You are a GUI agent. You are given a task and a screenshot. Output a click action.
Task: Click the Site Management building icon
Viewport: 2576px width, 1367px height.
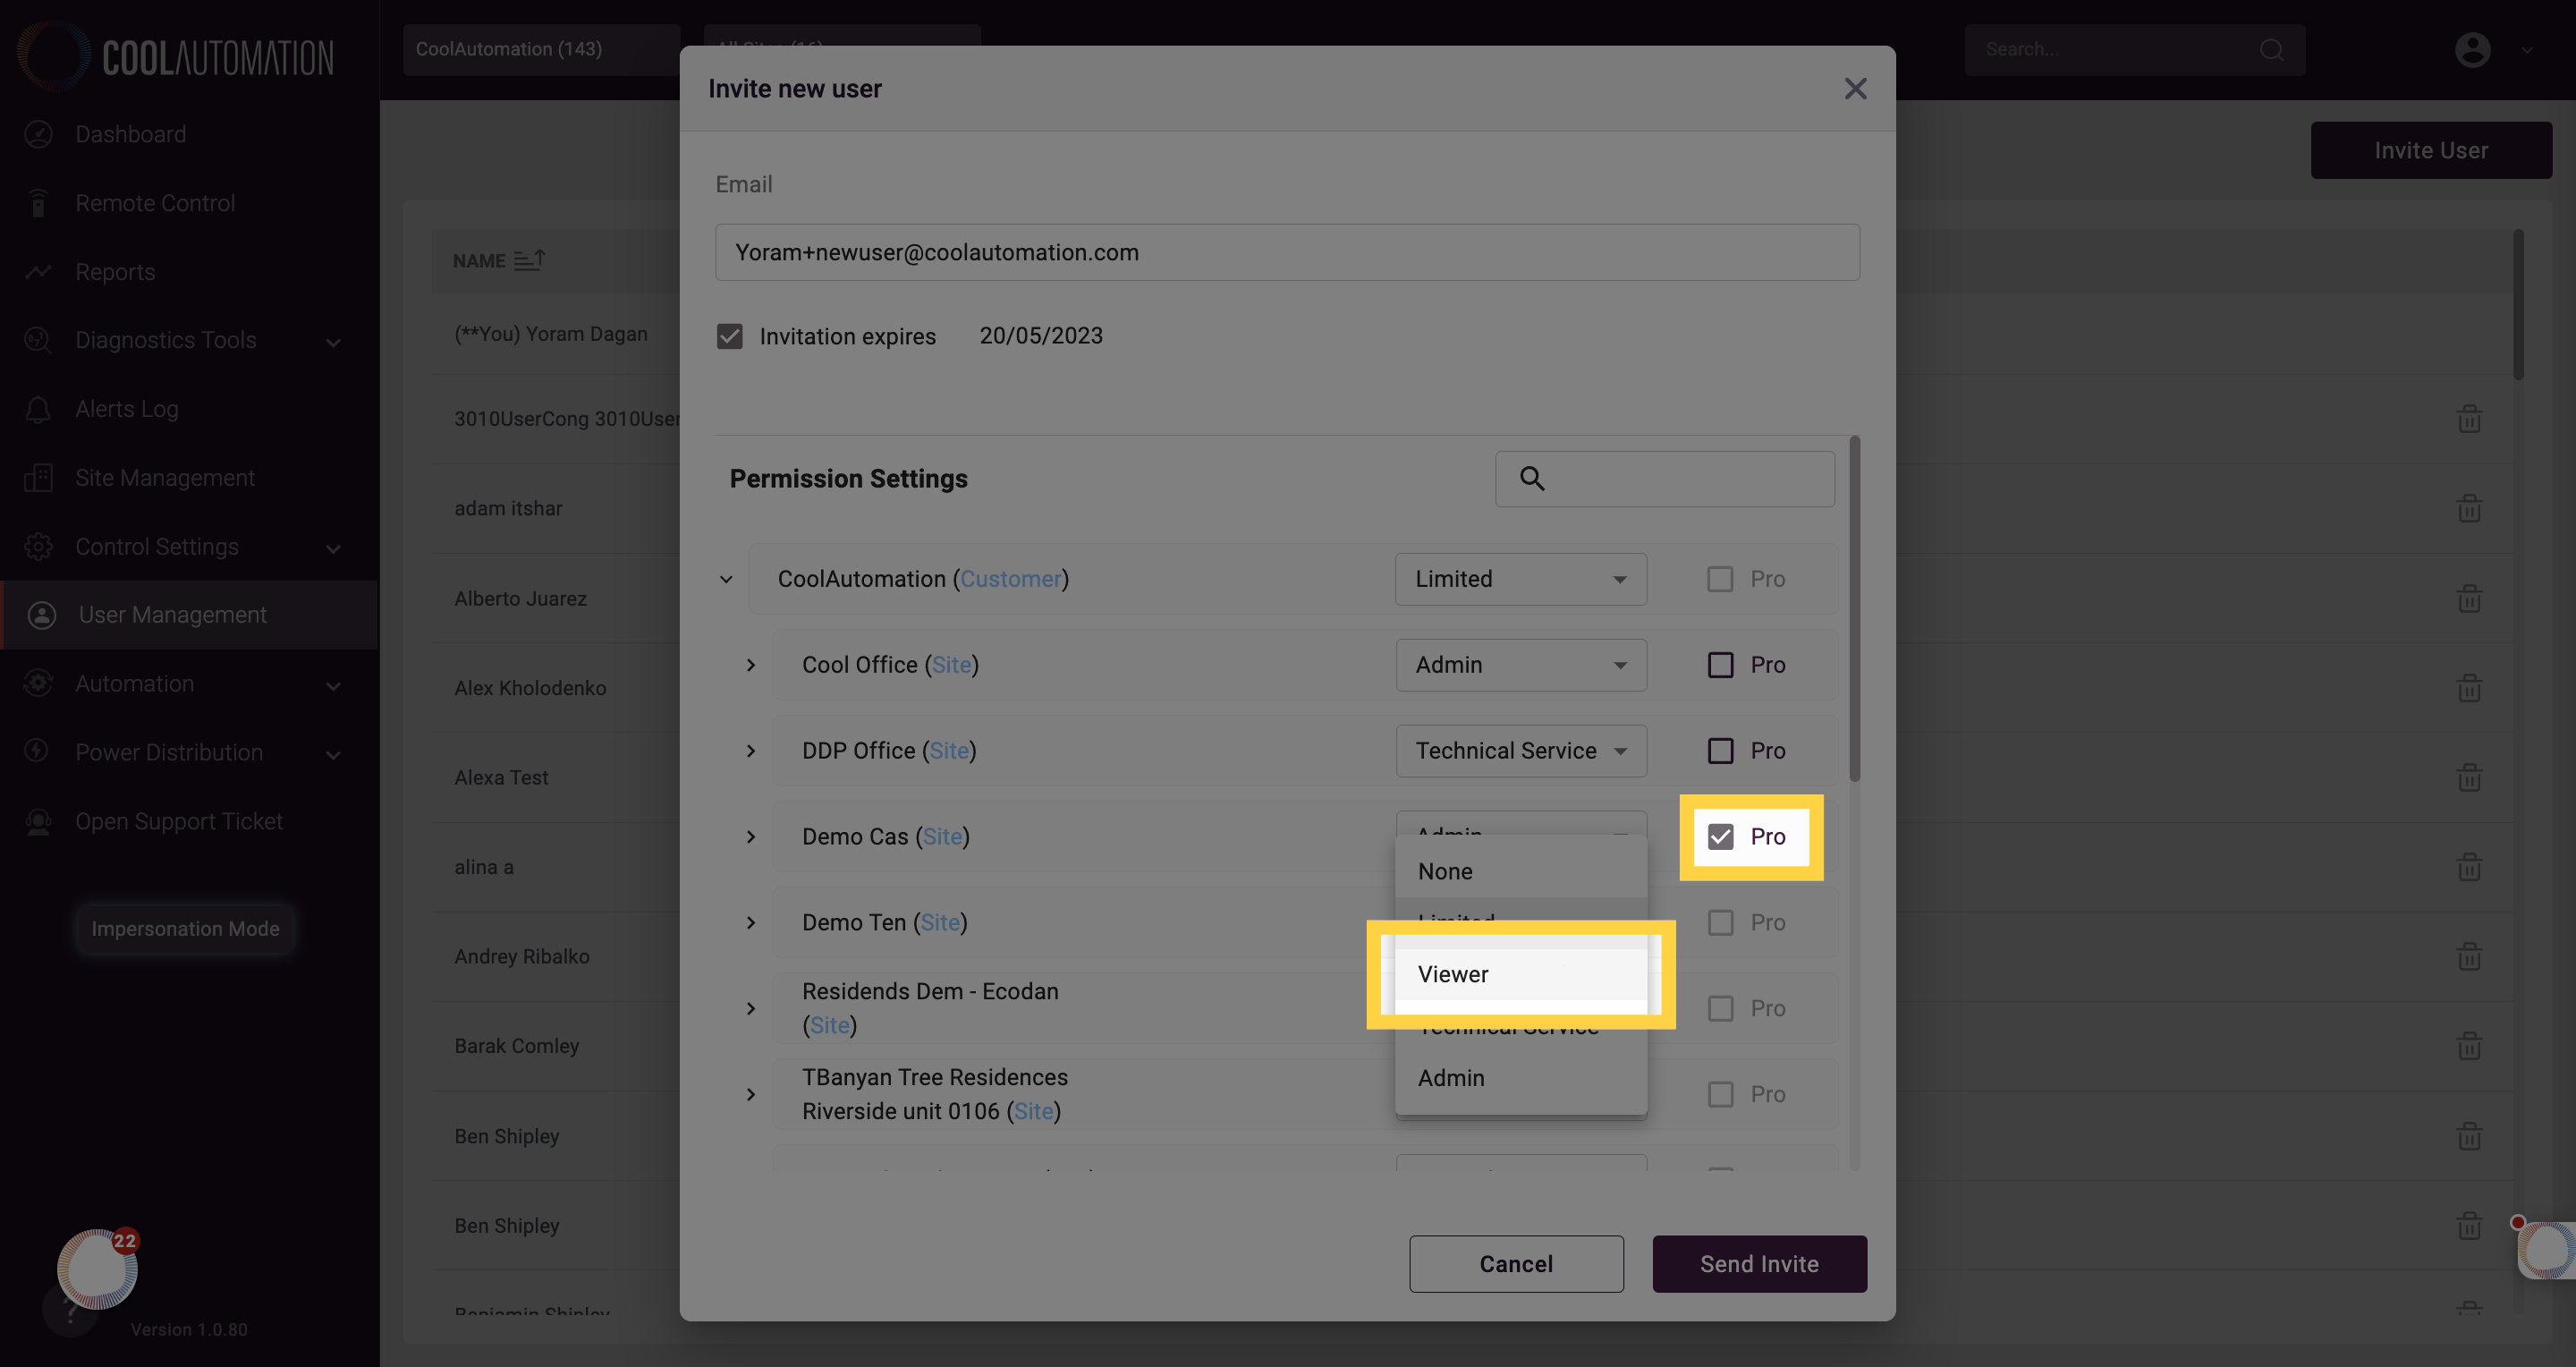pos(38,478)
